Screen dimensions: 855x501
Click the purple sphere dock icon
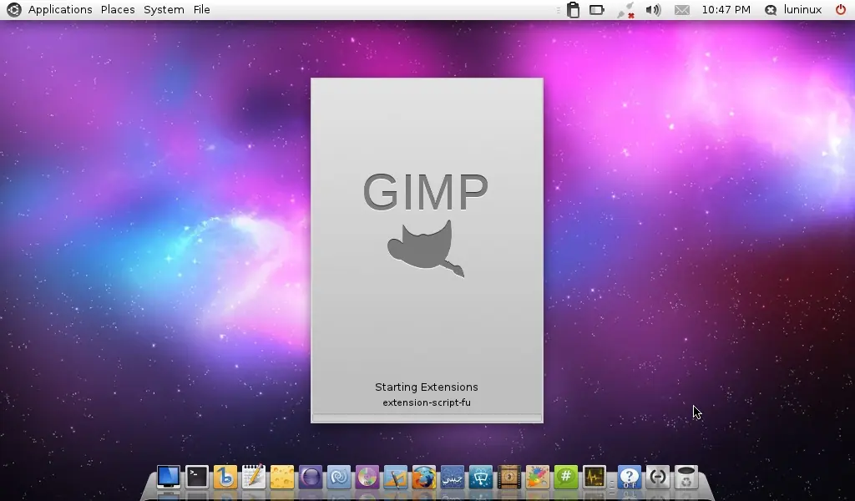[x=311, y=477]
